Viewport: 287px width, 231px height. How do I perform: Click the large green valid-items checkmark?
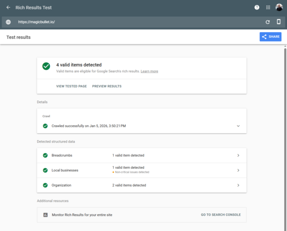click(x=46, y=66)
